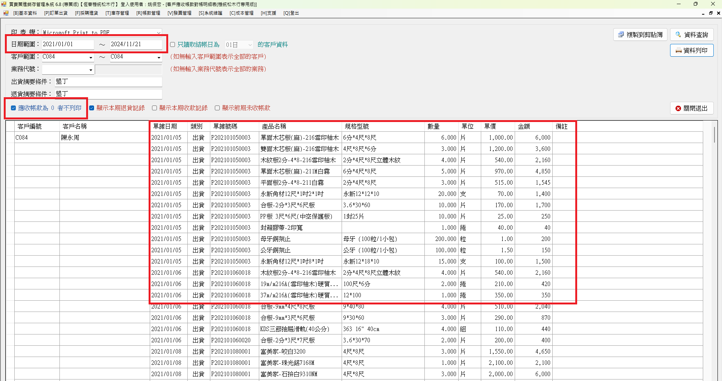Open the [P]訂單出貨 menu

[x=56, y=13]
